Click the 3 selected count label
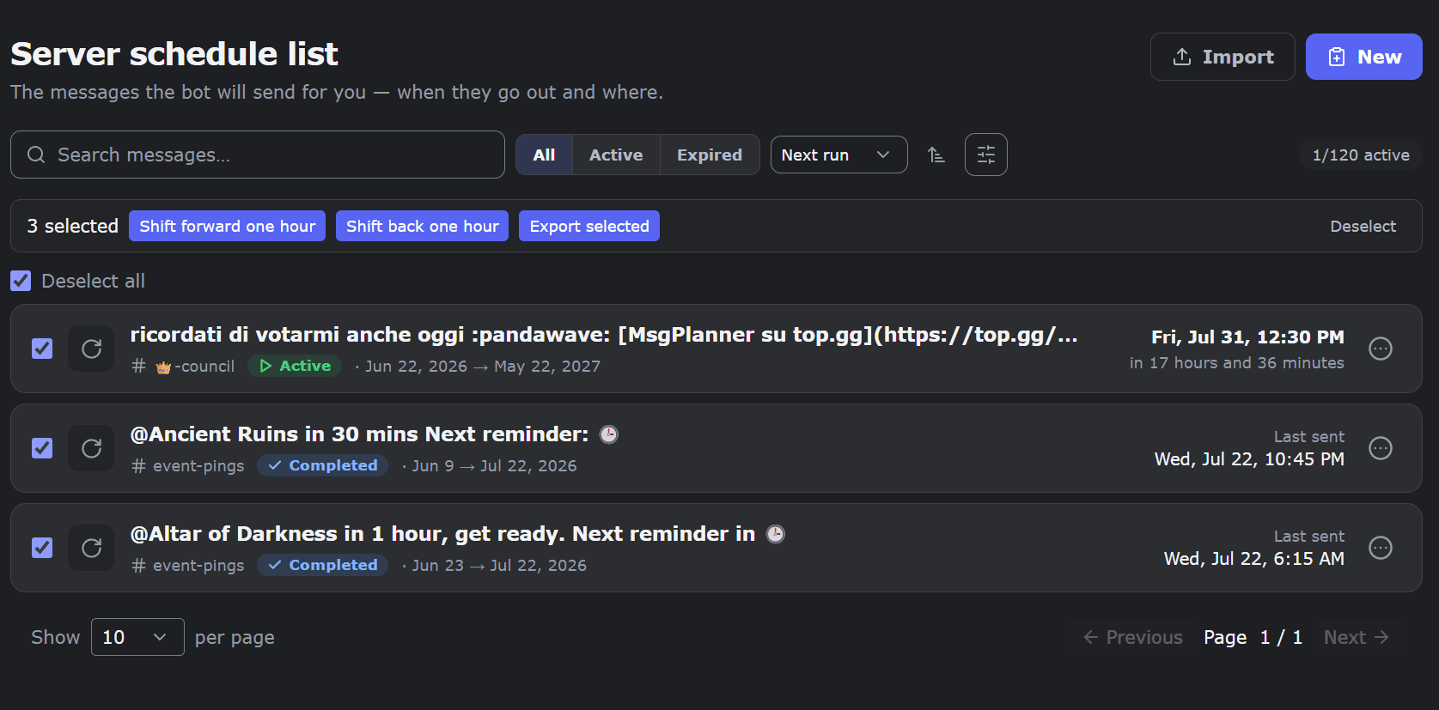 pyautogui.click(x=72, y=226)
